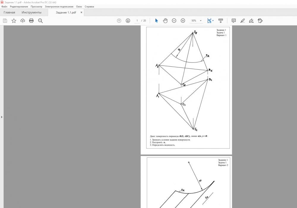Open the Просмотр menu
297x208 pixels.
click(x=37, y=7)
